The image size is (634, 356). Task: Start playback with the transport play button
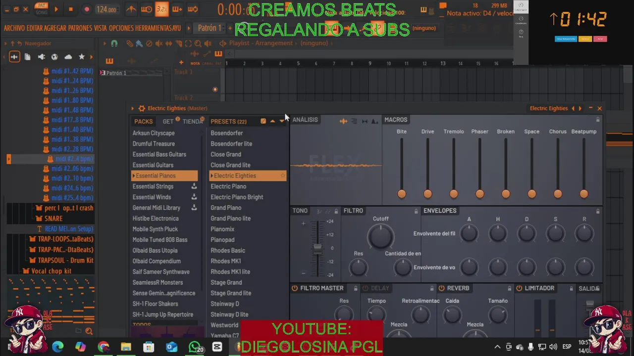(x=56, y=9)
